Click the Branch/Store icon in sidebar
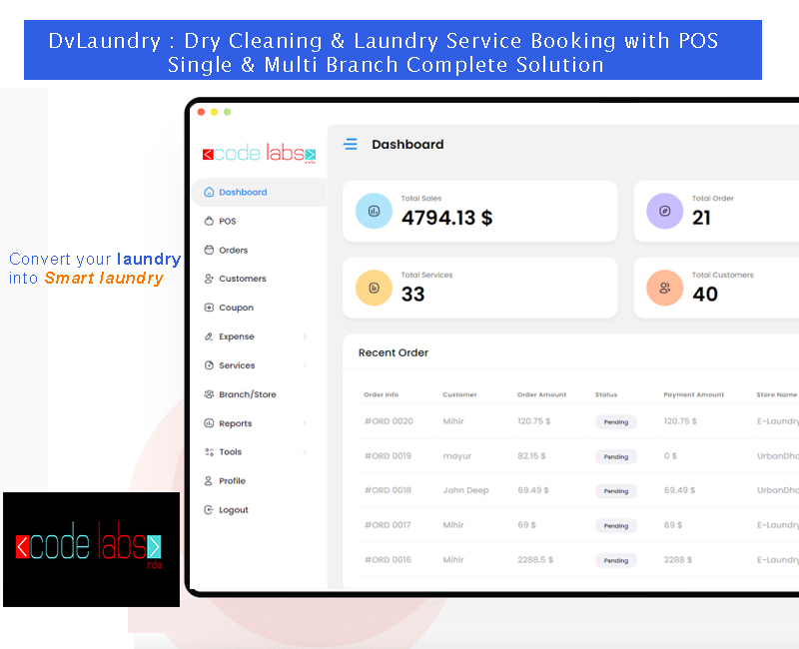Screen dimensions: 799x649 pyautogui.click(x=209, y=394)
